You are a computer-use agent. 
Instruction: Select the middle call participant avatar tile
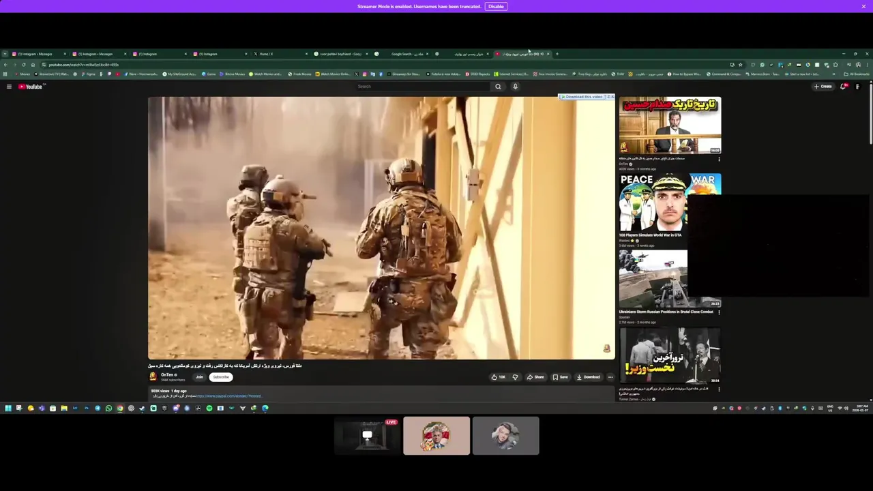pos(436,436)
